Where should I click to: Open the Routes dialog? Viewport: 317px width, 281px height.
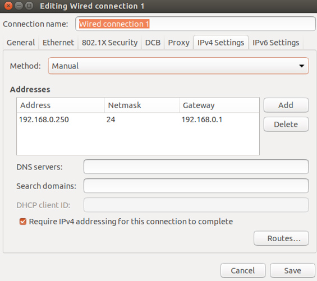[281, 238]
